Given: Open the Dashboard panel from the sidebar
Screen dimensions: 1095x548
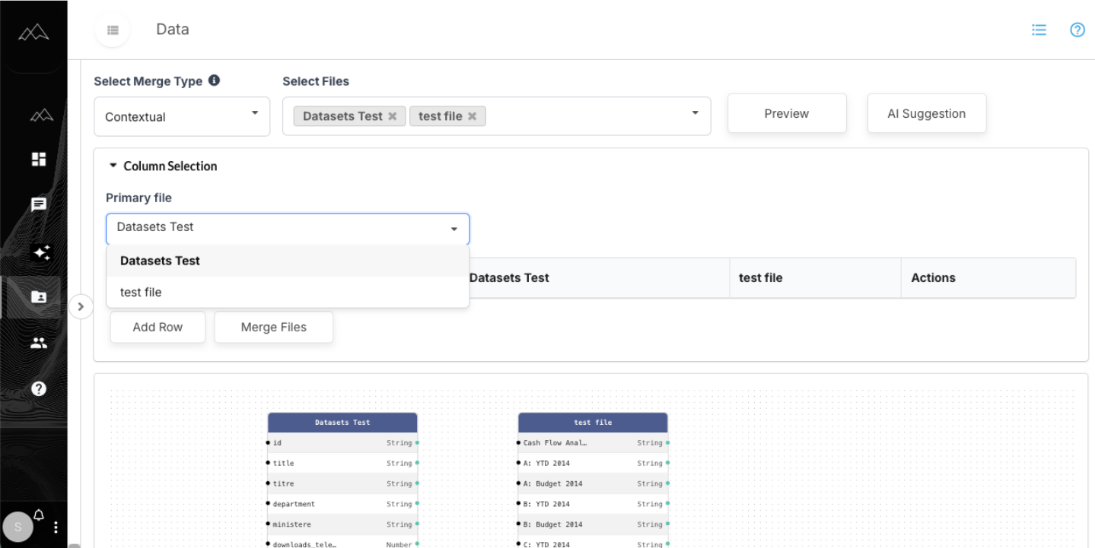Looking at the screenshot, I should (x=40, y=159).
